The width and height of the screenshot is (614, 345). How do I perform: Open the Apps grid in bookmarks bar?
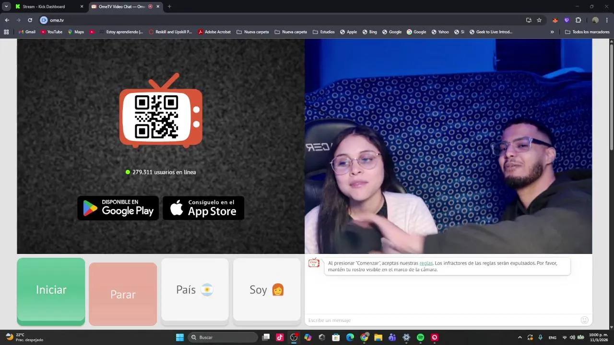[6, 32]
